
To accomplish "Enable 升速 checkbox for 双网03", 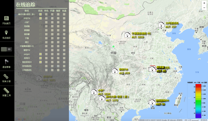I will tap(52, 58).
